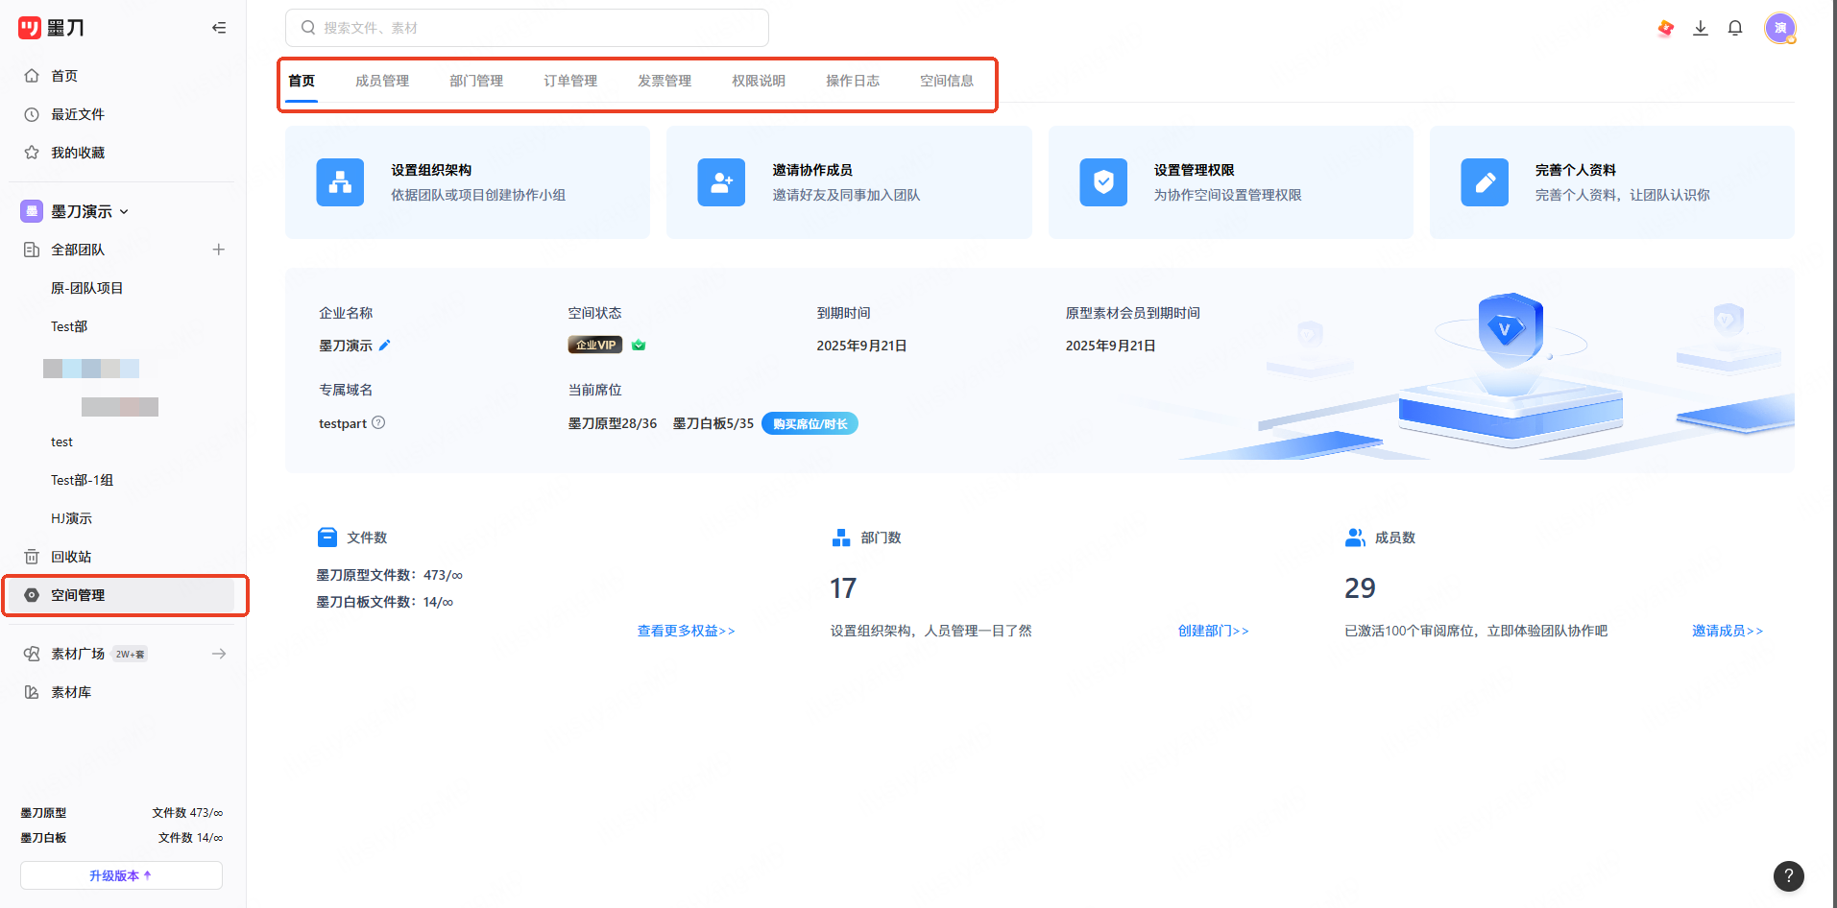Switch to the 操作日志 tab
Viewport: 1837px width, 908px height.
[x=853, y=81]
